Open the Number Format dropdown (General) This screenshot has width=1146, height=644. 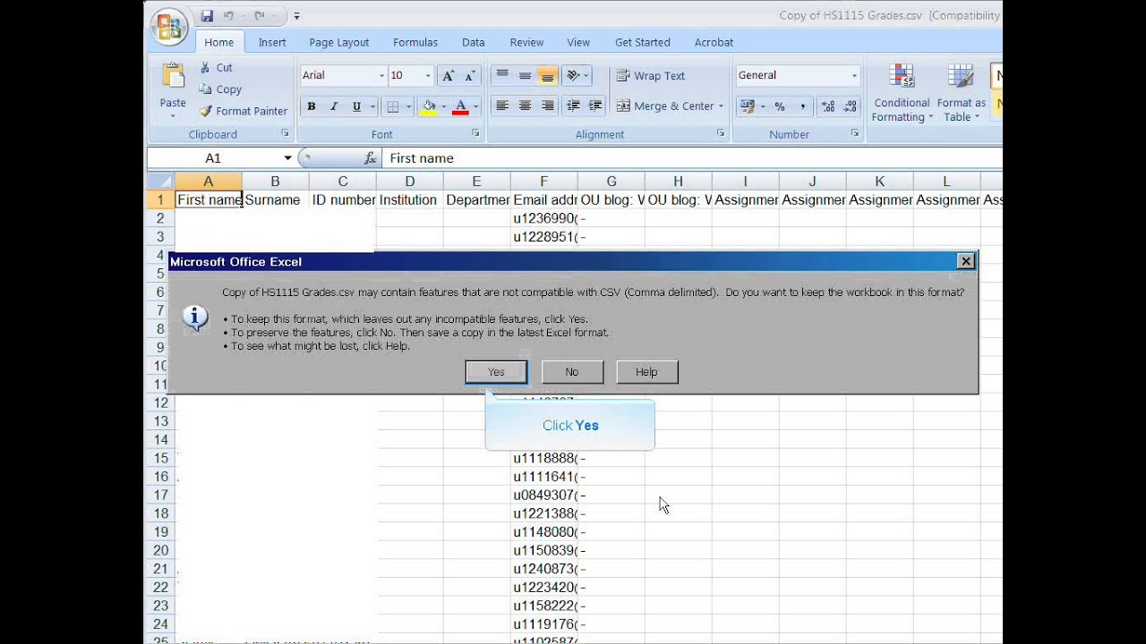coord(854,76)
